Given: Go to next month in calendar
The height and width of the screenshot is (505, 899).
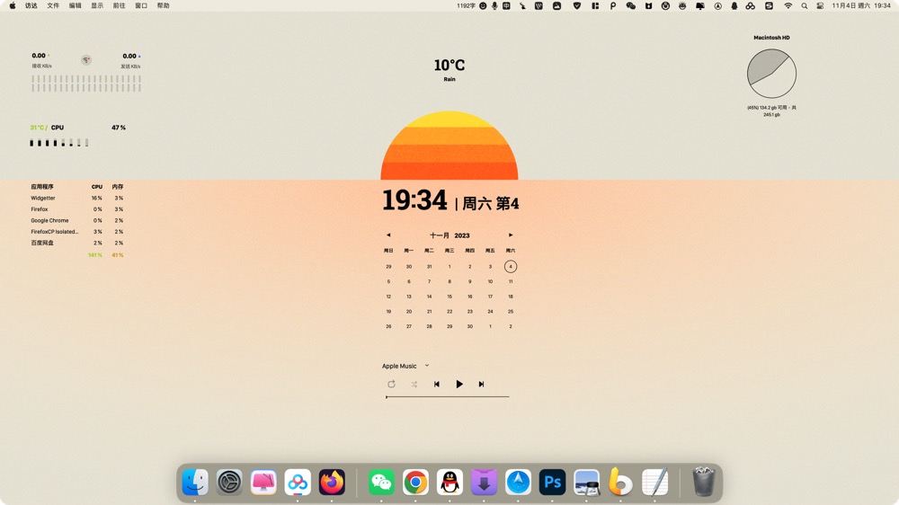Looking at the screenshot, I should (511, 235).
